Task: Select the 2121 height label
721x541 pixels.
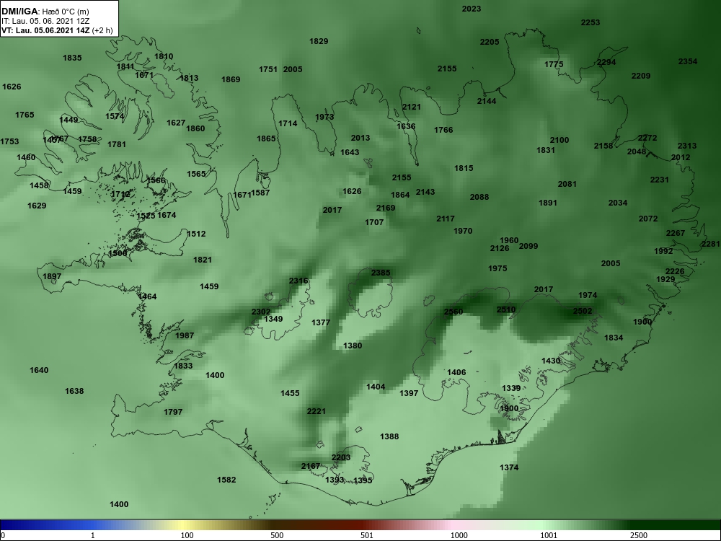Action: (412, 107)
